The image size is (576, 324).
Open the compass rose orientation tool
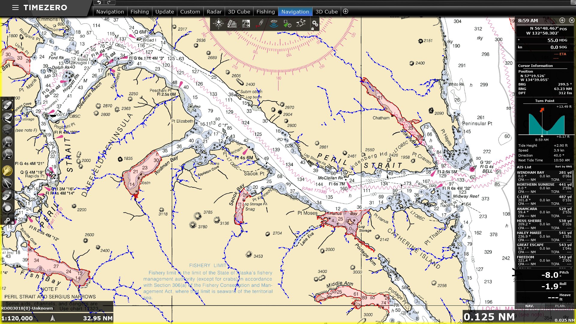click(218, 23)
